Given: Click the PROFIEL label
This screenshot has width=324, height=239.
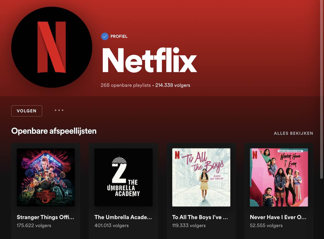Looking at the screenshot, I should (119, 36).
